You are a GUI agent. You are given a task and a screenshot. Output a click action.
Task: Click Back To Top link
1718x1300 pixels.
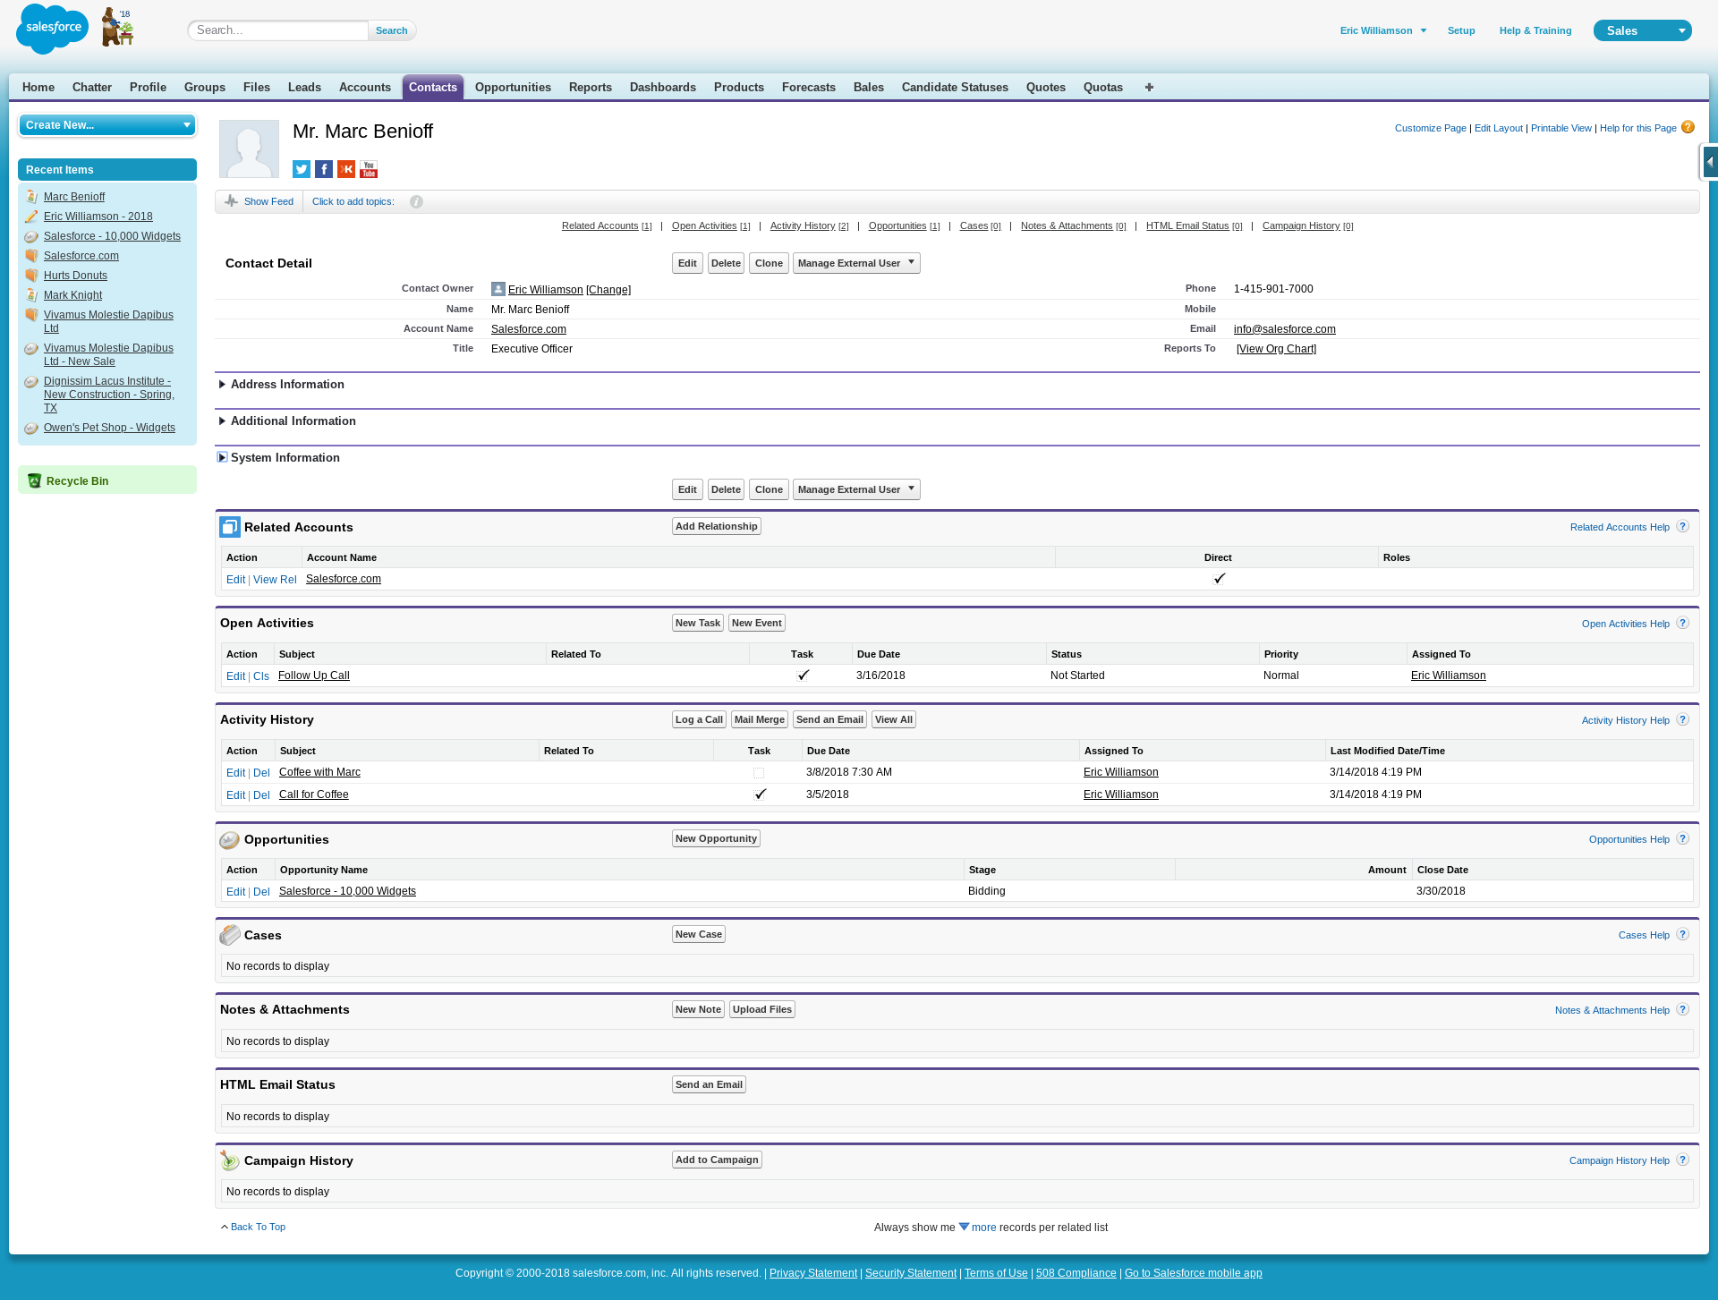pos(258,1228)
